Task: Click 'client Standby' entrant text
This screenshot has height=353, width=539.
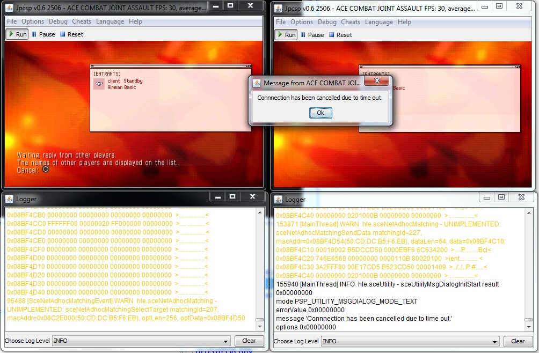Action: pyautogui.click(x=125, y=81)
